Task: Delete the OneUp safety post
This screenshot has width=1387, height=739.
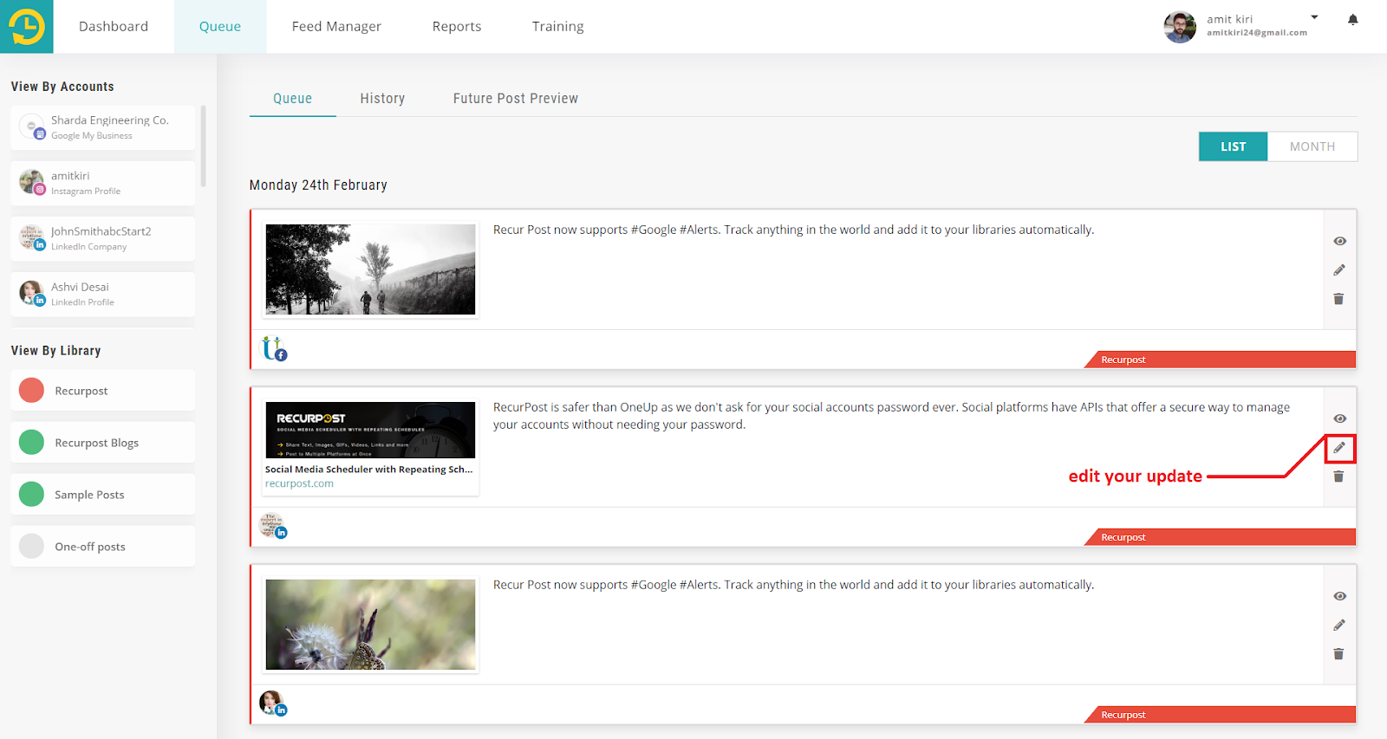Action: coord(1338,476)
